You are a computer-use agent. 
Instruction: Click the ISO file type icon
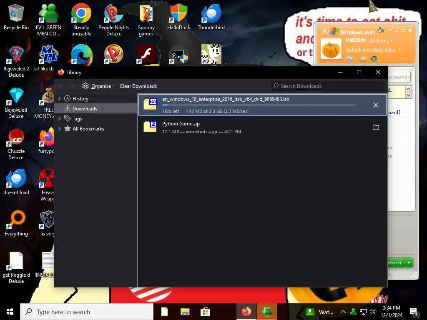point(150,104)
